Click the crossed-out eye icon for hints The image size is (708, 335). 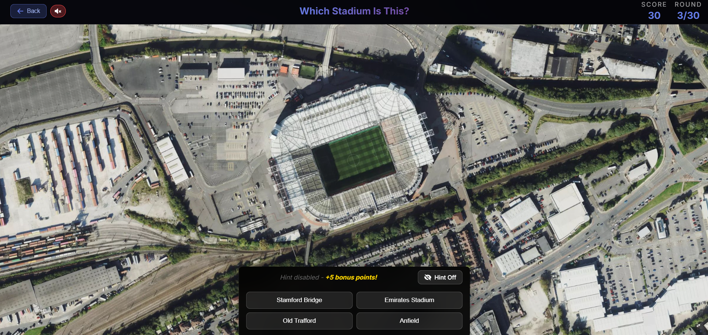pyautogui.click(x=428, y=277)
